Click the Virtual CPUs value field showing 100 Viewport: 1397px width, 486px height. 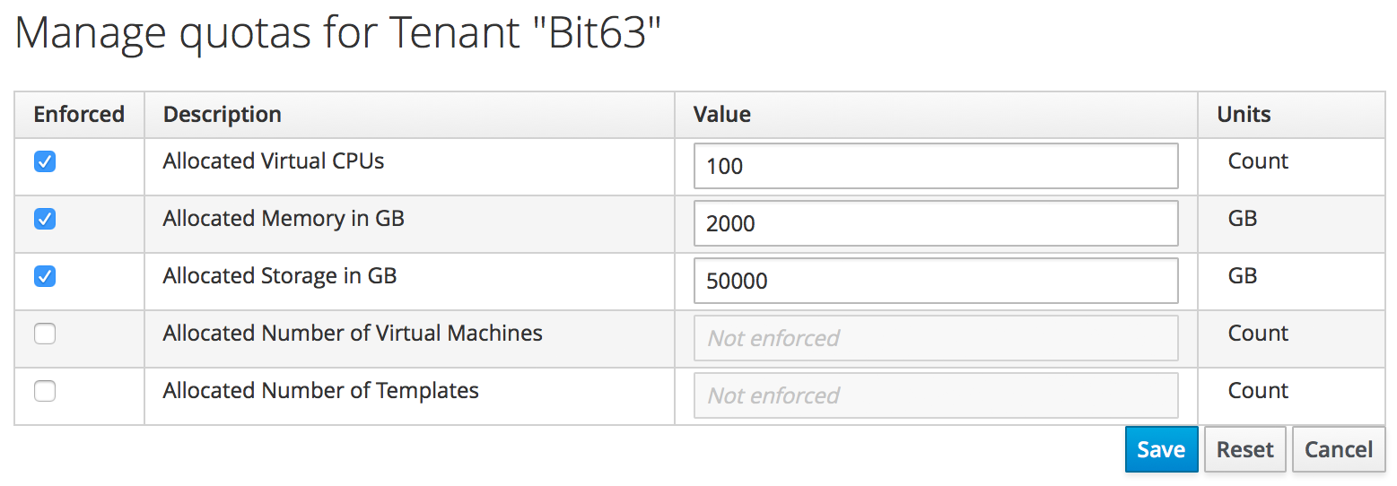pos(935,166)
